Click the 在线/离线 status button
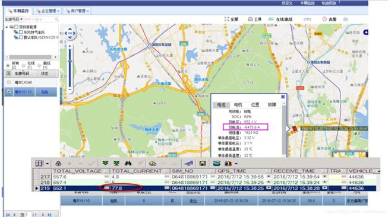The height and width of the screenshot is (217, 388). (x=280, y=19)
